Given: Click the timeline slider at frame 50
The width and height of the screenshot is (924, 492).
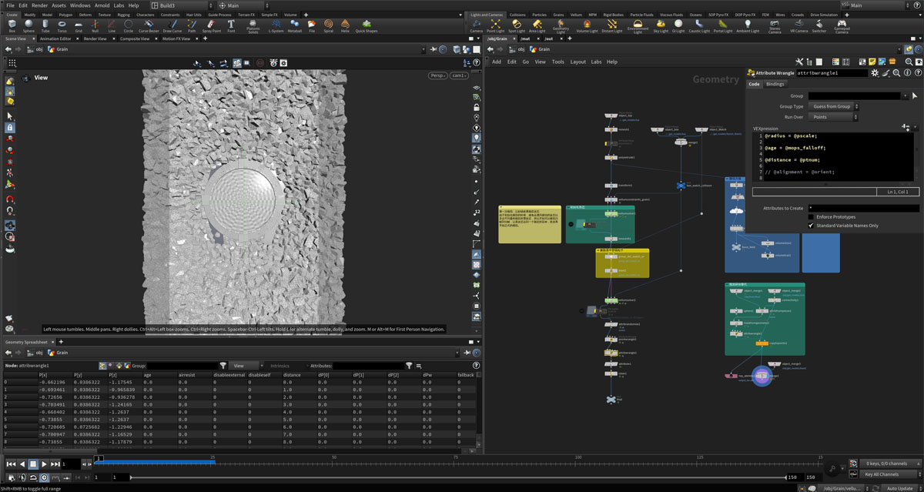Looking at the screenshot, I should tap(333, 462).
